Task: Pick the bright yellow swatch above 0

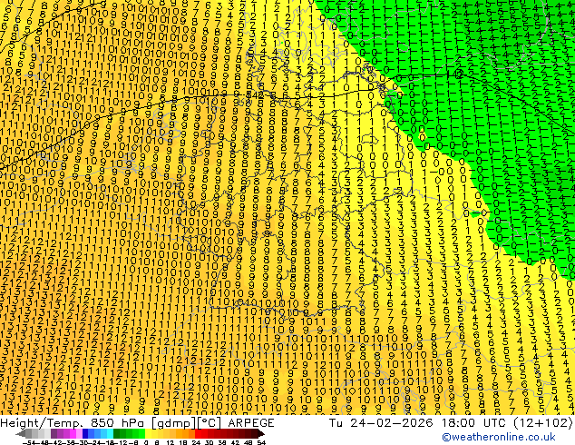Action: point(148,433)
